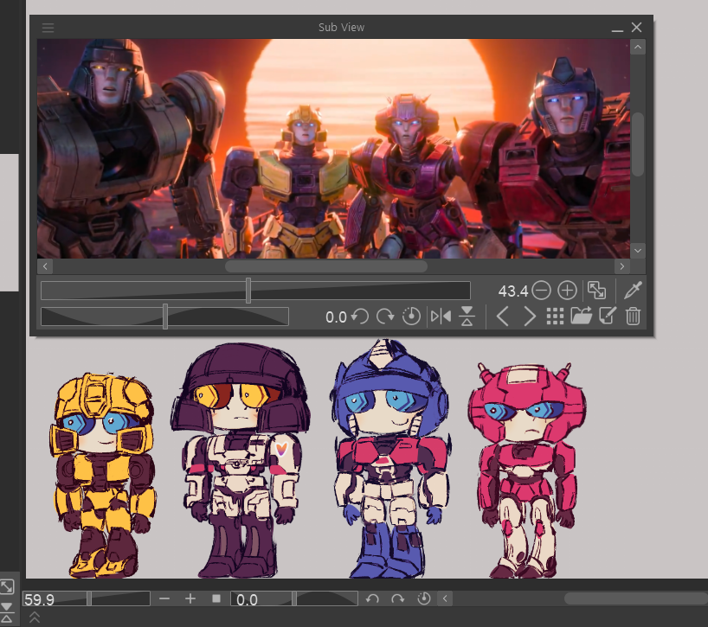This screenshot has height=627, width=708.
Task: Rotate the canvas left from bottom bar
Action: [x=372, y=598]
